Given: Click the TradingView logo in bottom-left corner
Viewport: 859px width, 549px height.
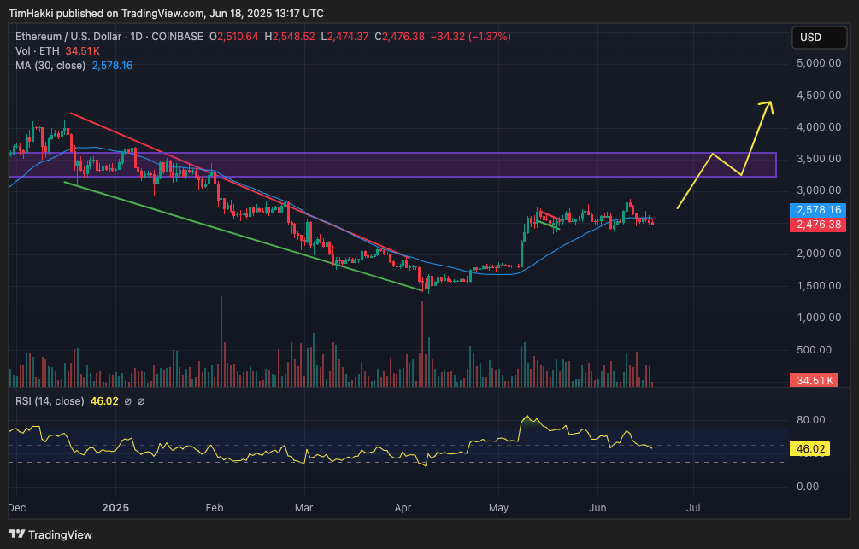Looking at the screenshot, I should (x=15, y=534).
